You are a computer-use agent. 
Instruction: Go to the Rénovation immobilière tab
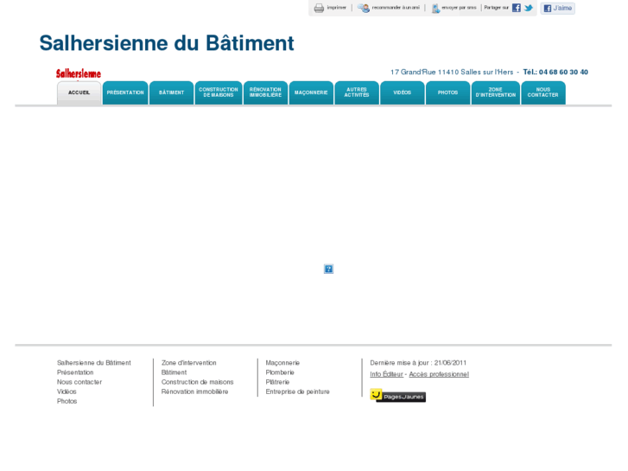pyautogui.click(x=265, y=92)
